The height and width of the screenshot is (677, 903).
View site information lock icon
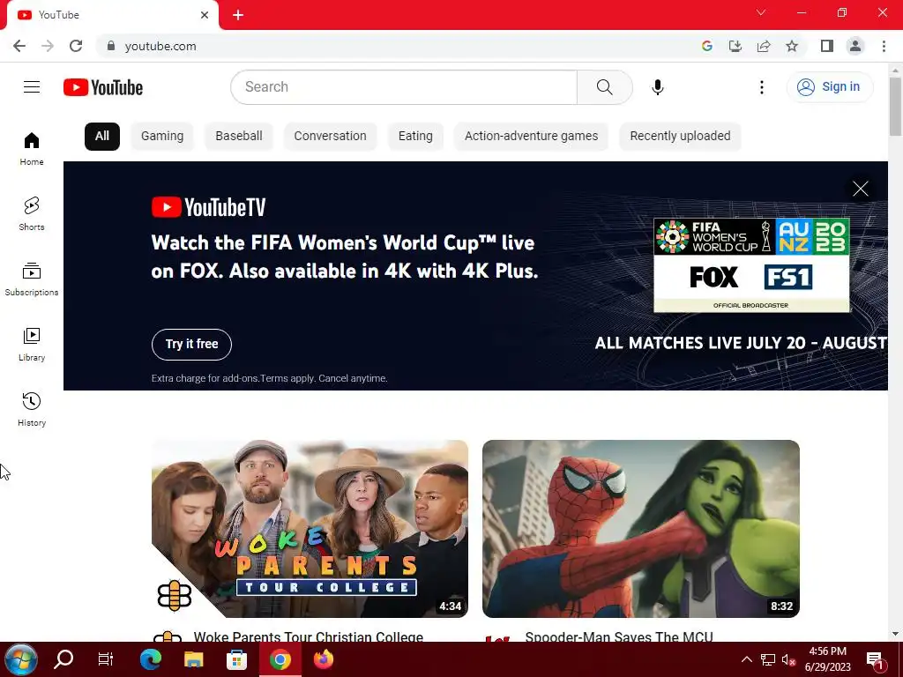pos(111,46)
